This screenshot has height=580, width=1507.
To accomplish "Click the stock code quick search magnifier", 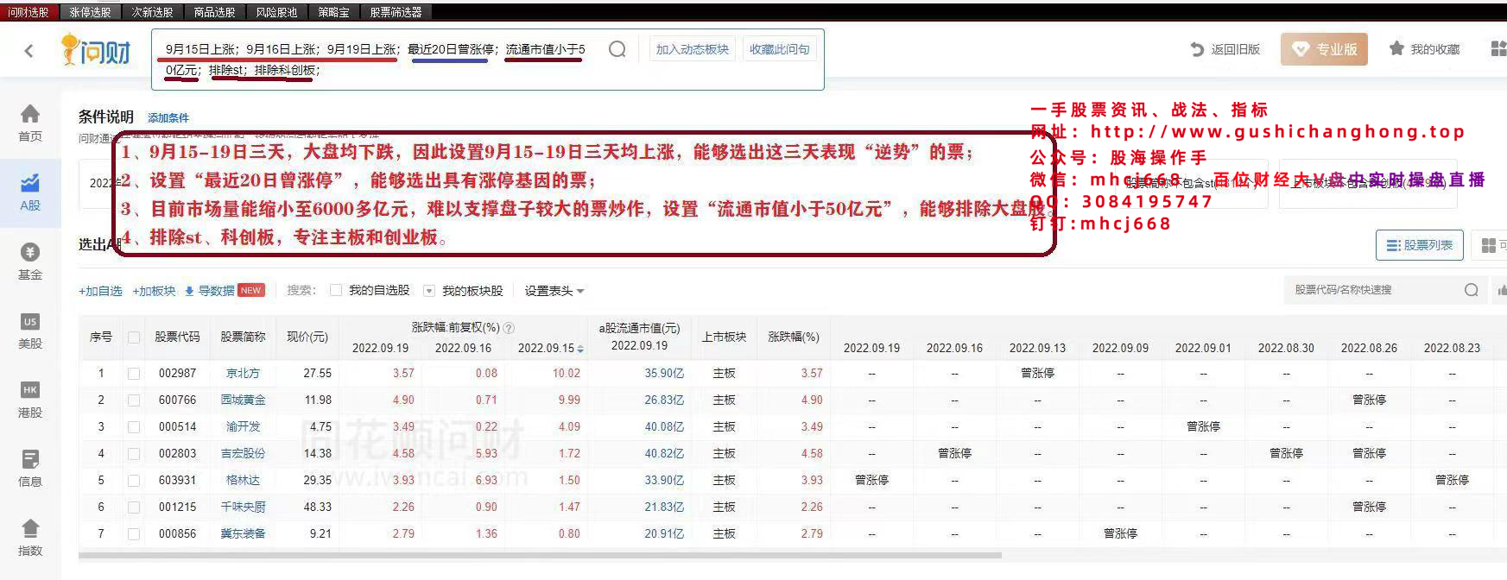I will point(1472,290).
